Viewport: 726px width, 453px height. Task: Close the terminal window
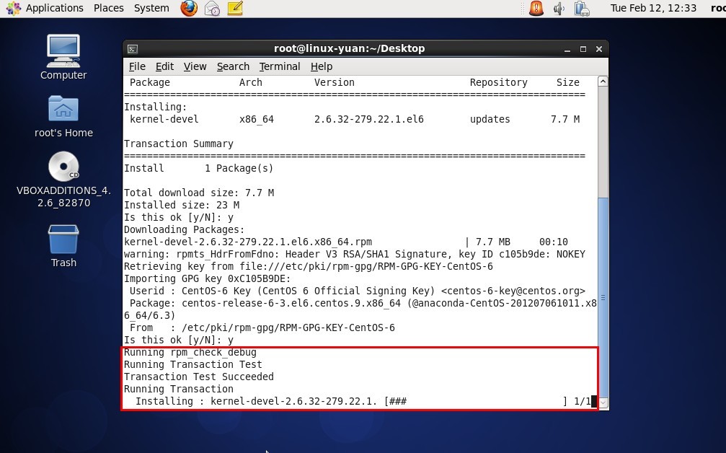(598, 49)
